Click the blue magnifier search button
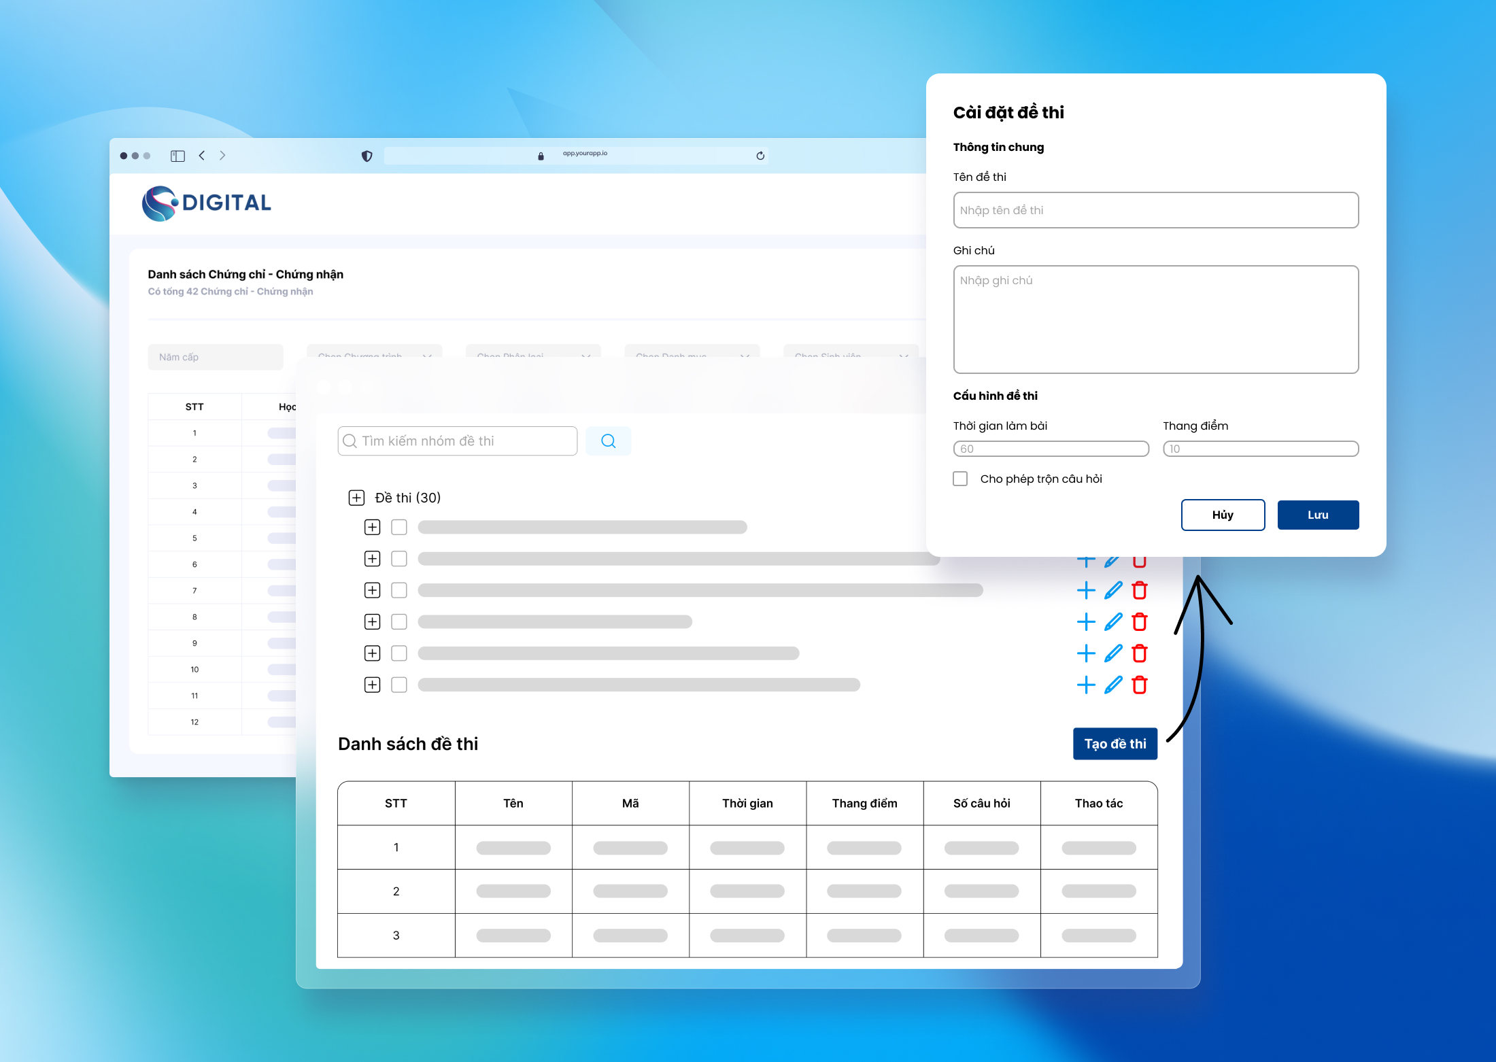This screenshot has height=1062, width=1496. point(609,441)
